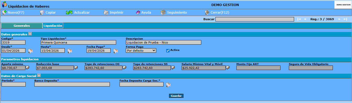Viewport: 352px width, 103px height.
Task: Click the Nuevo(F7) new record icon
Action: point(4,12)
